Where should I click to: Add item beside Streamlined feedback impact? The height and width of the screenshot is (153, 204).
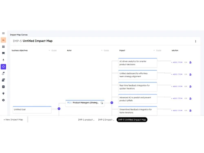pyautogui.click(x=177, y=111)
